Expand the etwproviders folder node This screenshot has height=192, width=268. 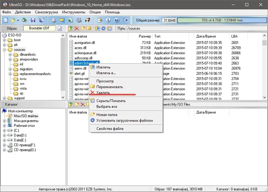[10, 60]
